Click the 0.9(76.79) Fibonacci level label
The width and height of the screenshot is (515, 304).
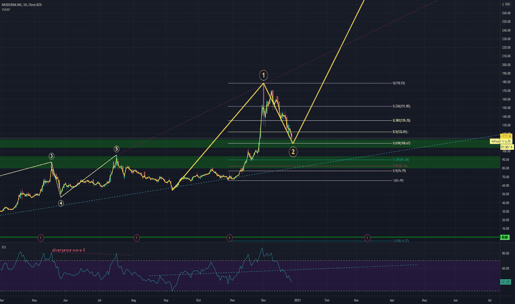400,171
